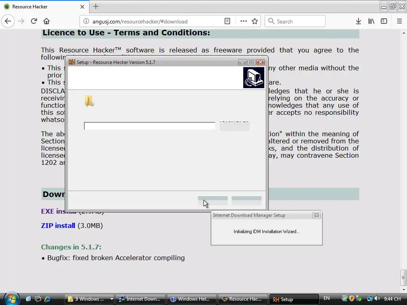Click the EXE install download link
Viewport: 407px width, 305px height.
click(59, 211)
